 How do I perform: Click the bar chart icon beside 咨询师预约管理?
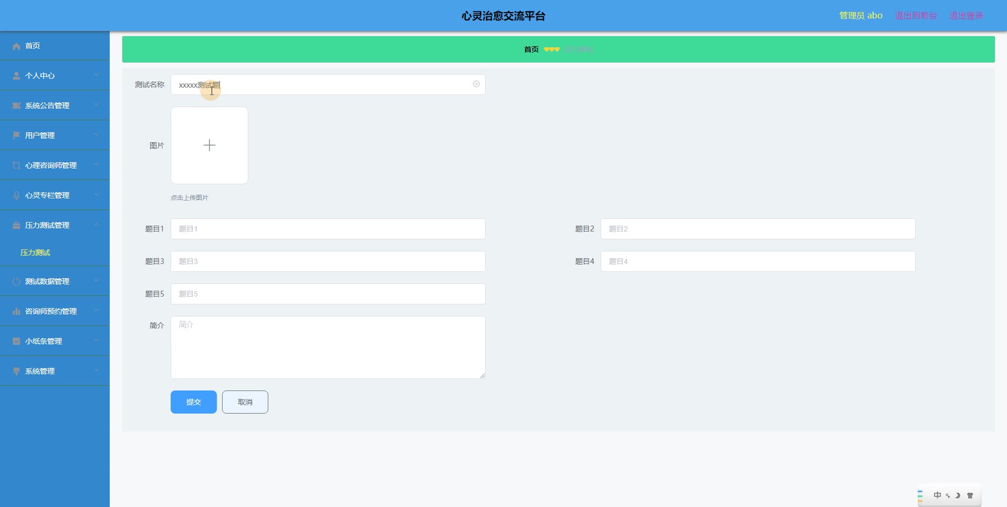tap(16, 312)
